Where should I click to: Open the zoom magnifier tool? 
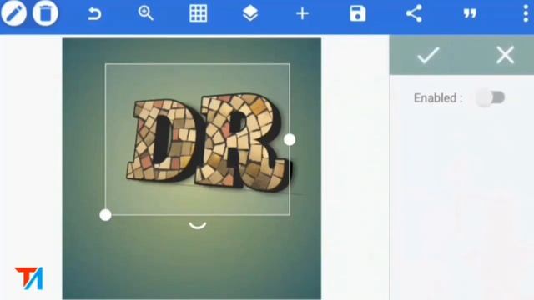[146, 13]
